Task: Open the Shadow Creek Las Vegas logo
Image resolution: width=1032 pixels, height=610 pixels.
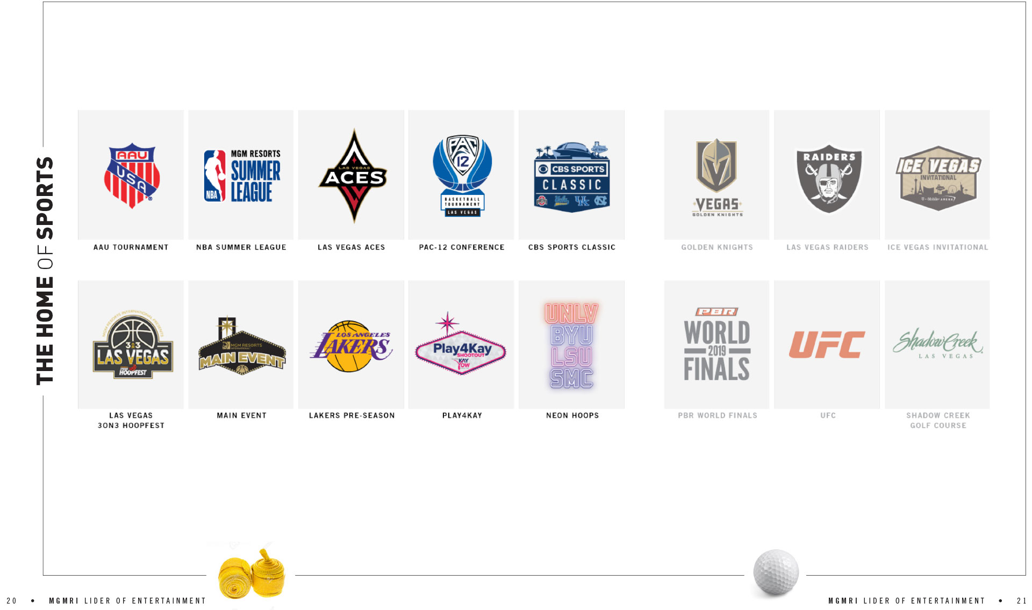Action: pyautogui.click(x=938, y=343)
